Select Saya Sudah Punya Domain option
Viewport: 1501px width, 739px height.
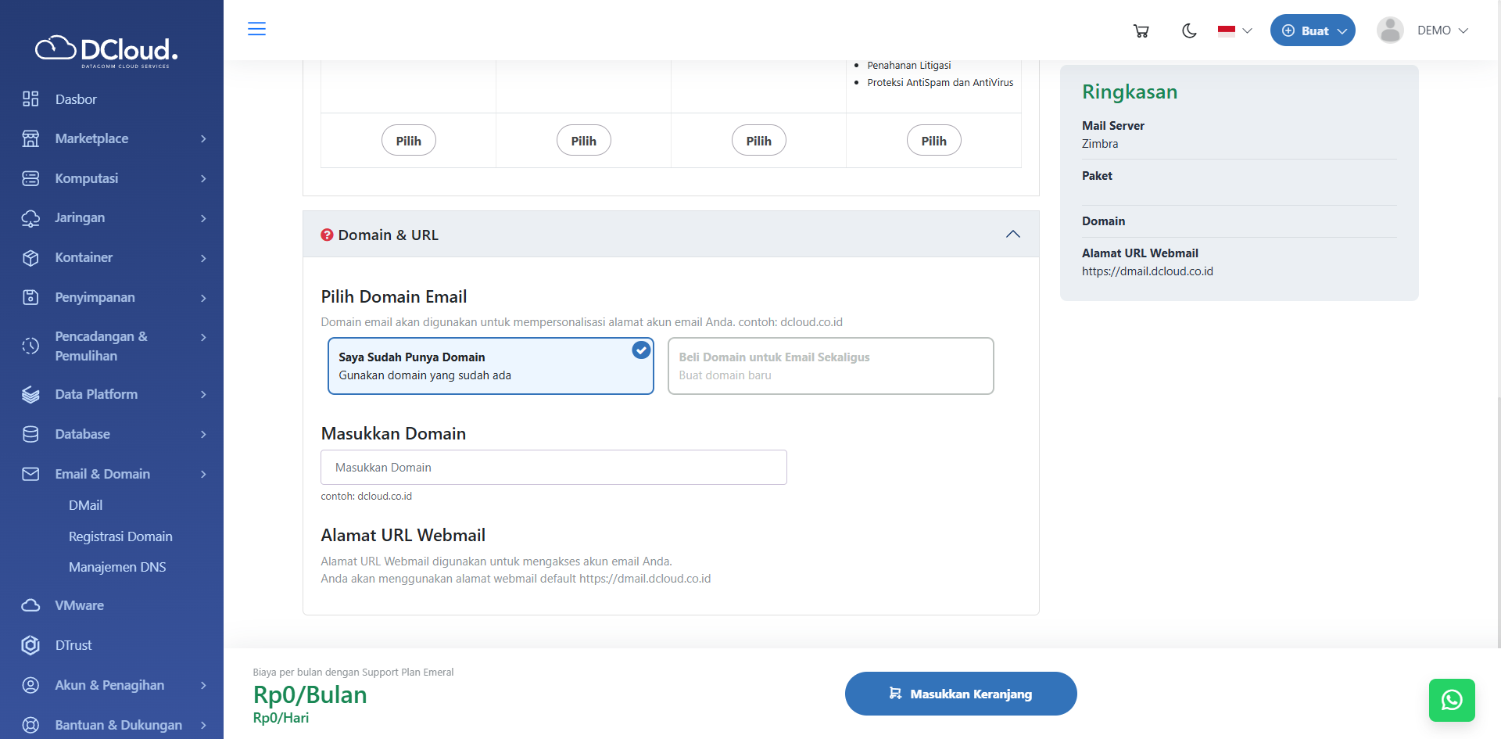click(490, 366)
